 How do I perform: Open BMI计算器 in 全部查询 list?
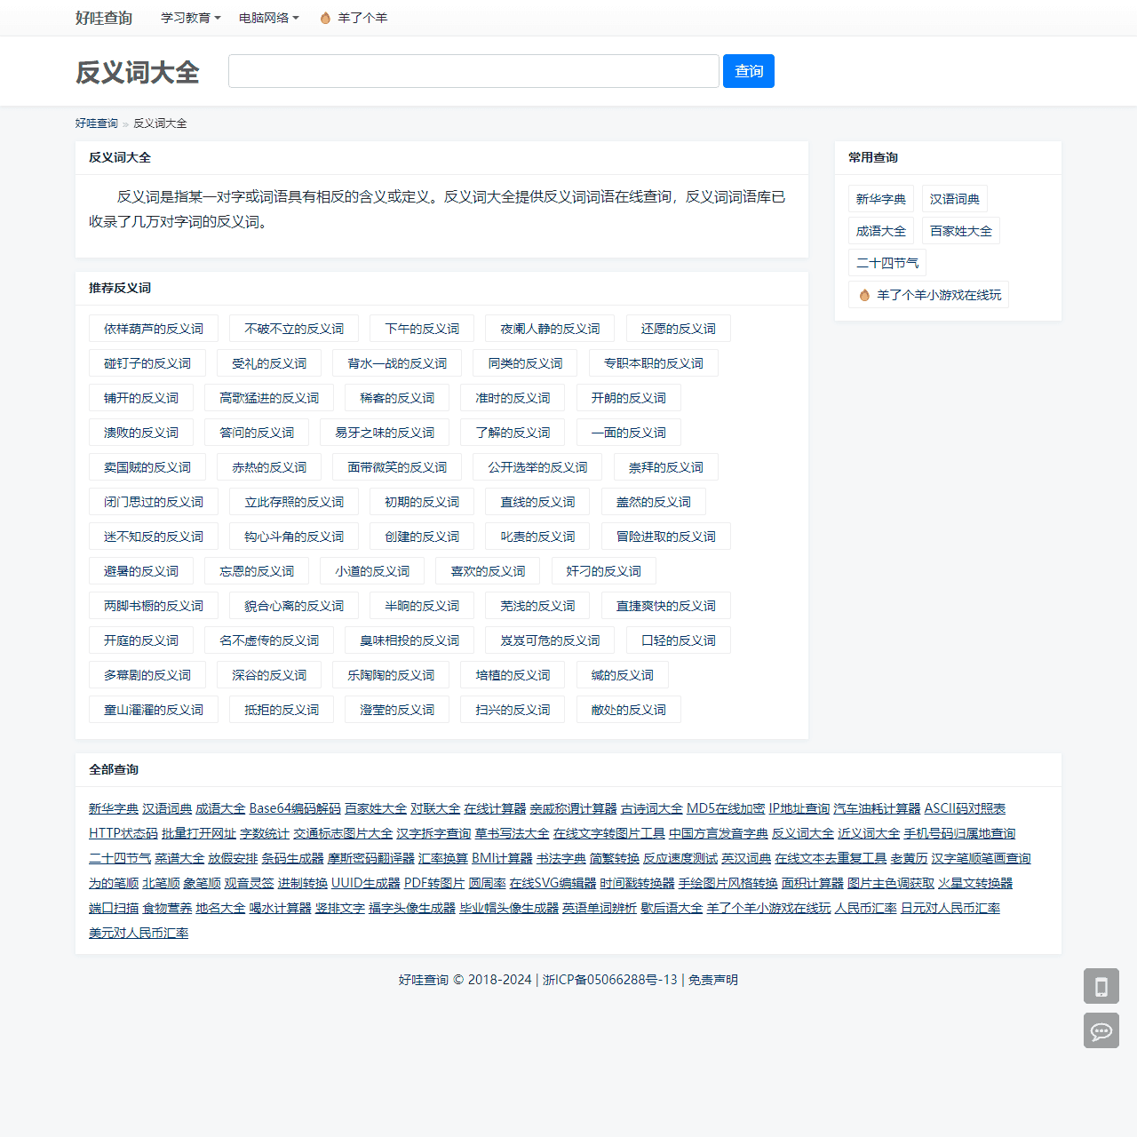tap(502, 858)
